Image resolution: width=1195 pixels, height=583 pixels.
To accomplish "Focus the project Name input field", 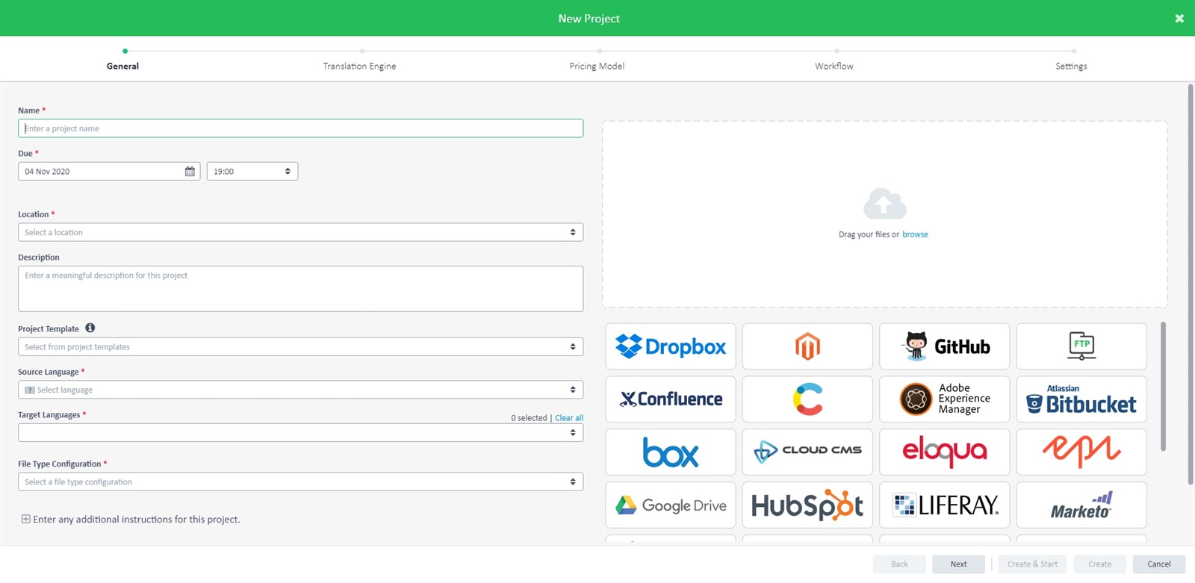I will (x=300, y=128).
